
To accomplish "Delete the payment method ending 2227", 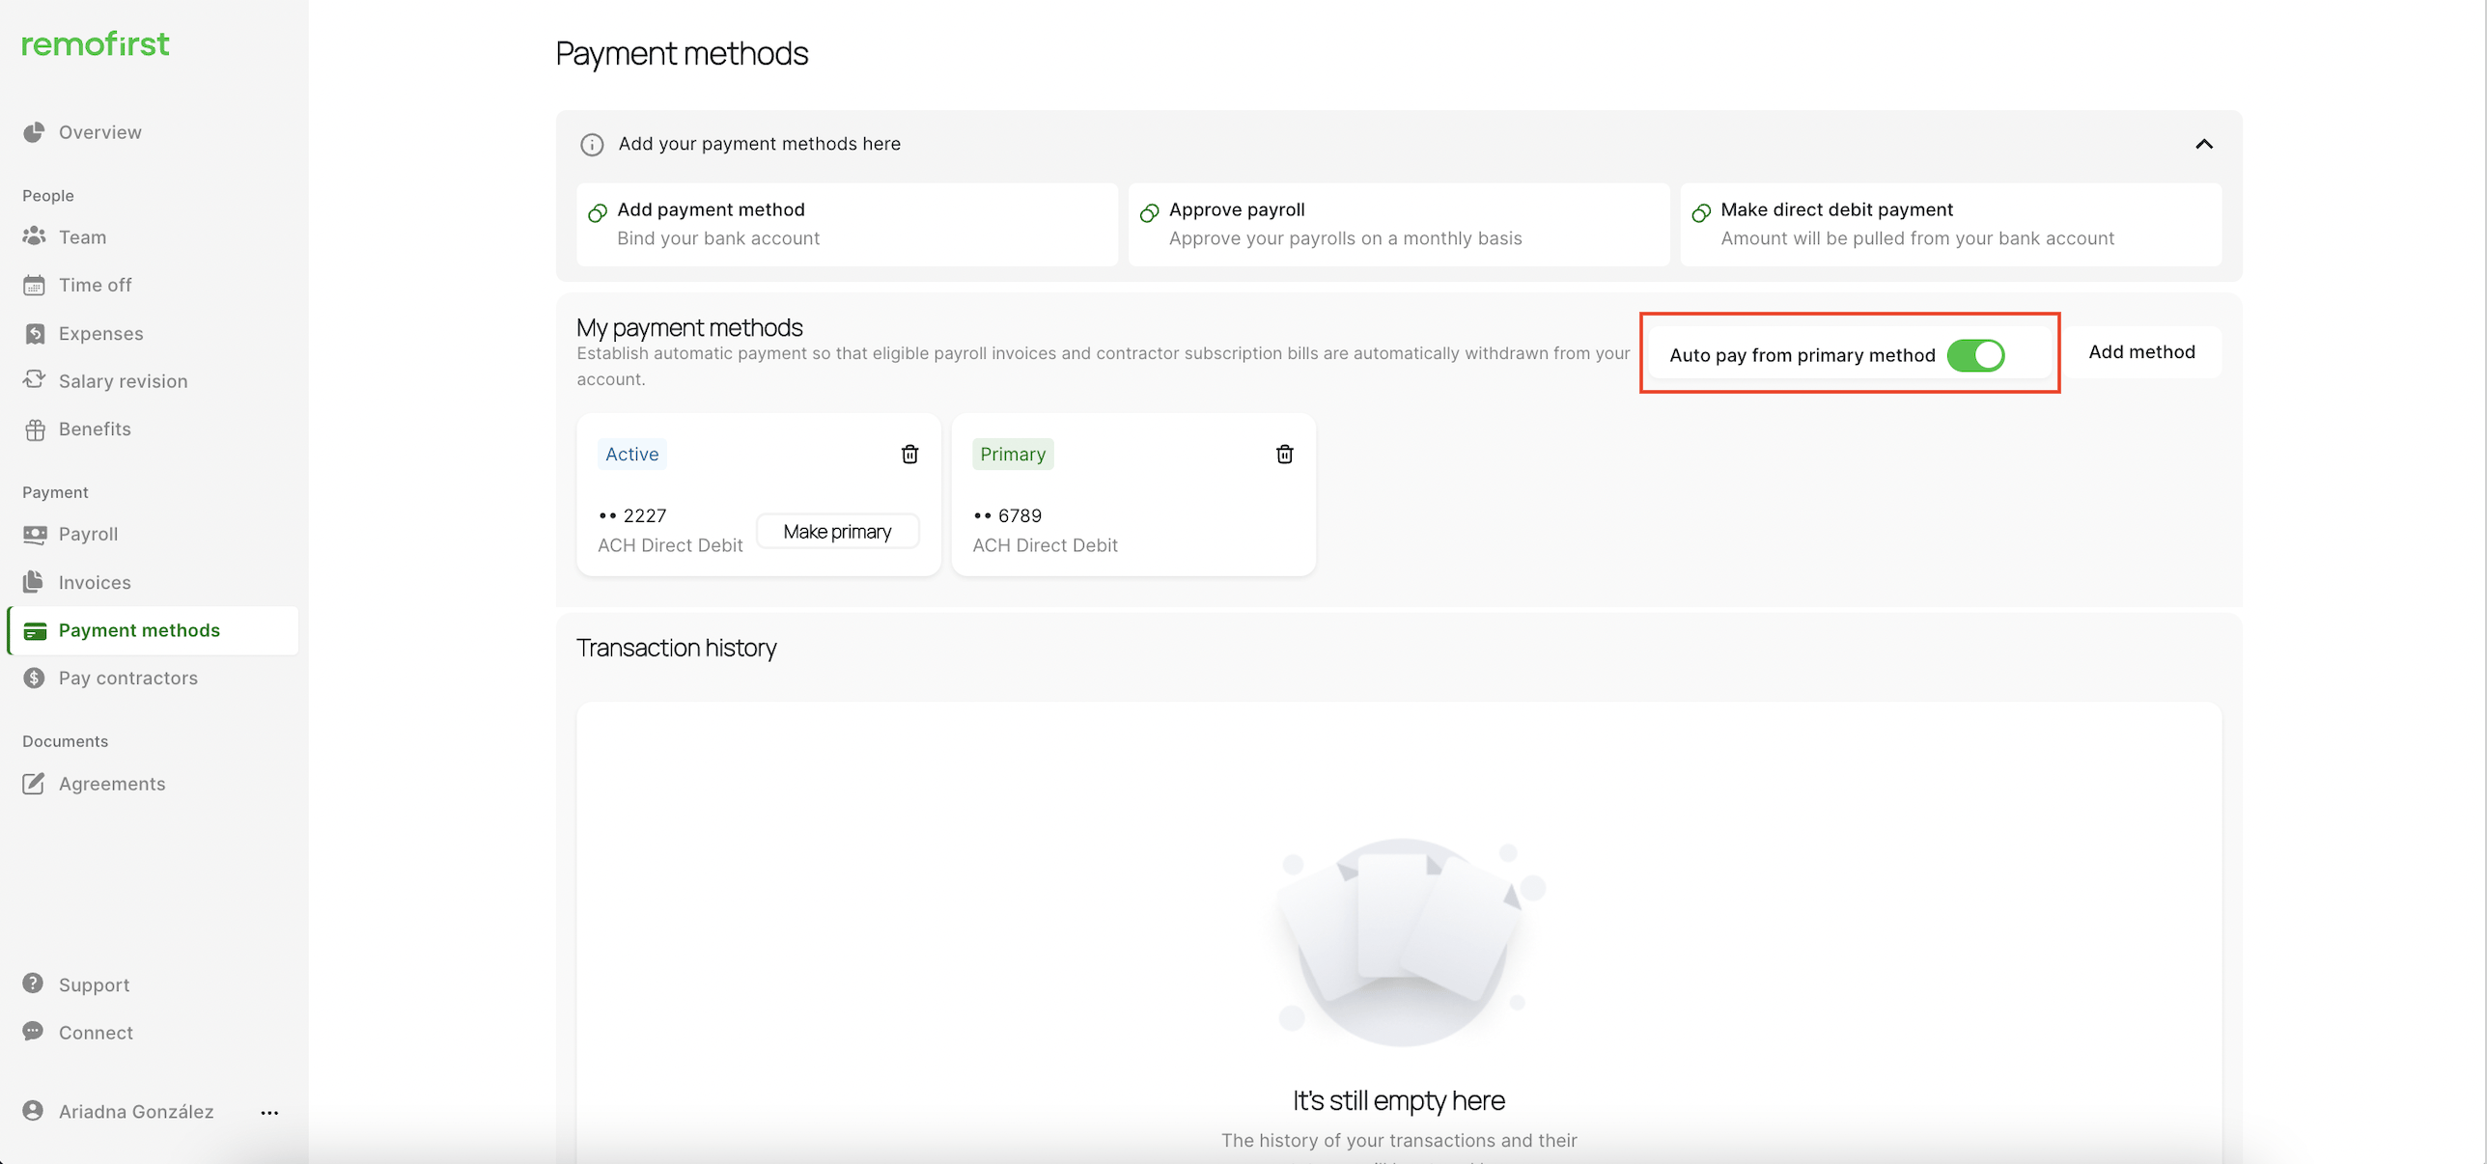I will [x=909, y=454].
